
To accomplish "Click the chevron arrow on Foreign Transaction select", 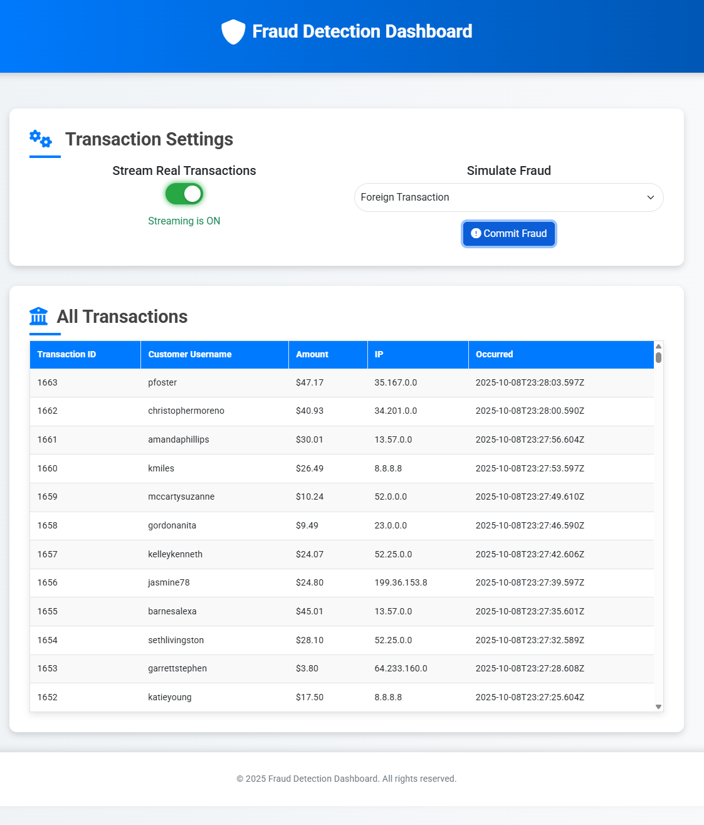I will click(x=650, y=197).
